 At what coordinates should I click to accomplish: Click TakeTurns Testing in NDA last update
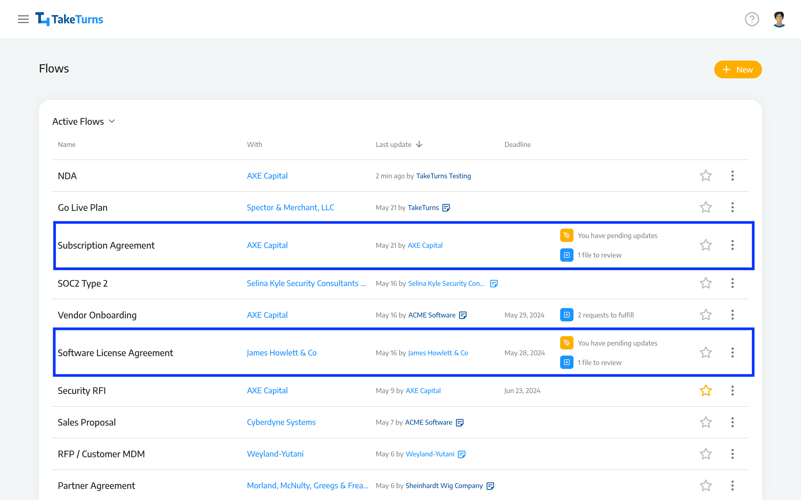point(443,176)
